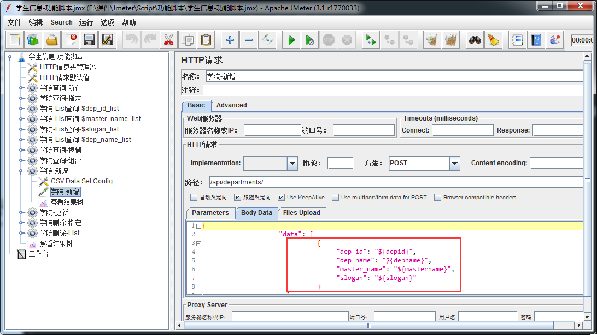Click the Clear broom icon
The width and height of the screenshot is (597, 335).
tap(432, 40)
